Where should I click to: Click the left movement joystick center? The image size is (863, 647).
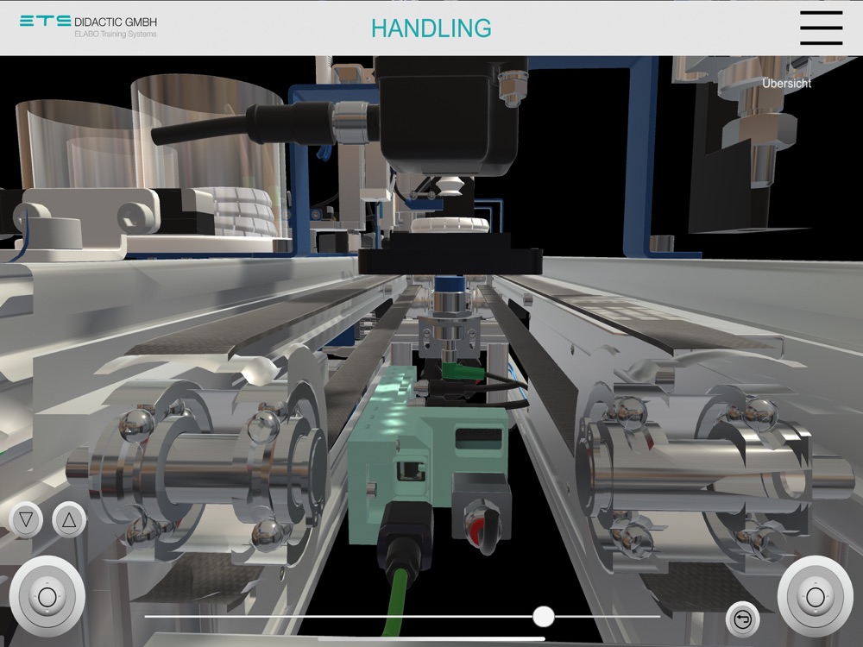point(47,596)
